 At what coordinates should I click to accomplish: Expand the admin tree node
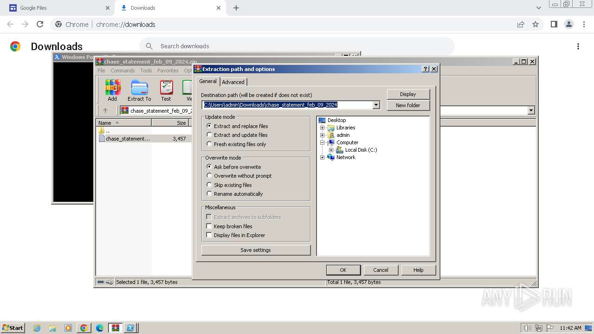(323, 135)
